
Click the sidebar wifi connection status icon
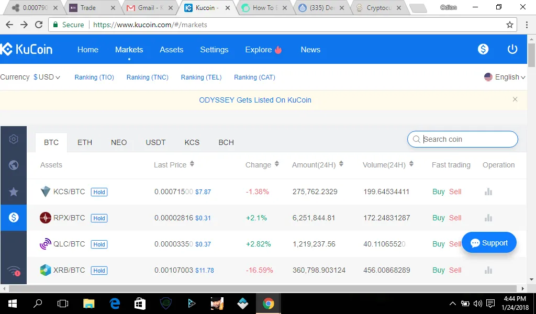[14, 271]
